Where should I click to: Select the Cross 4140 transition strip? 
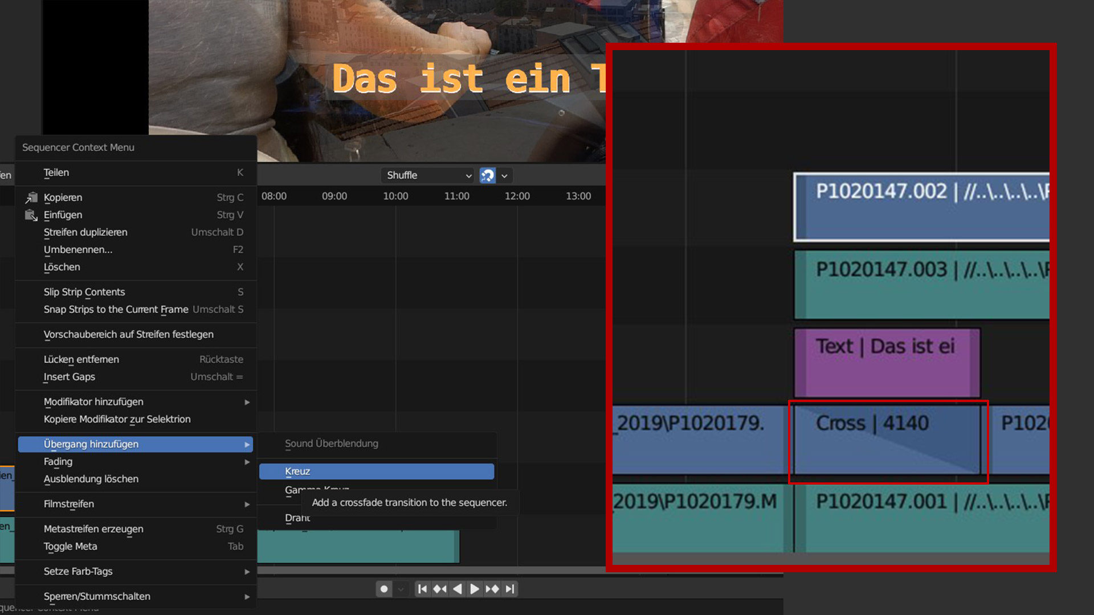tap(887, 440)
